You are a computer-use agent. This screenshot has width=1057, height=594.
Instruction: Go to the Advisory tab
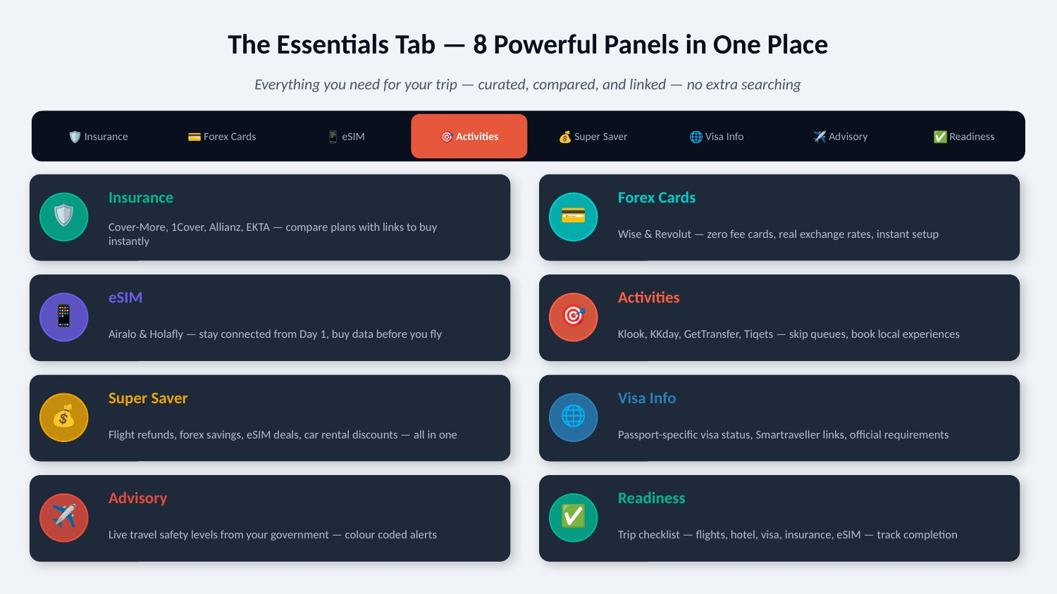tap(840, 137)
